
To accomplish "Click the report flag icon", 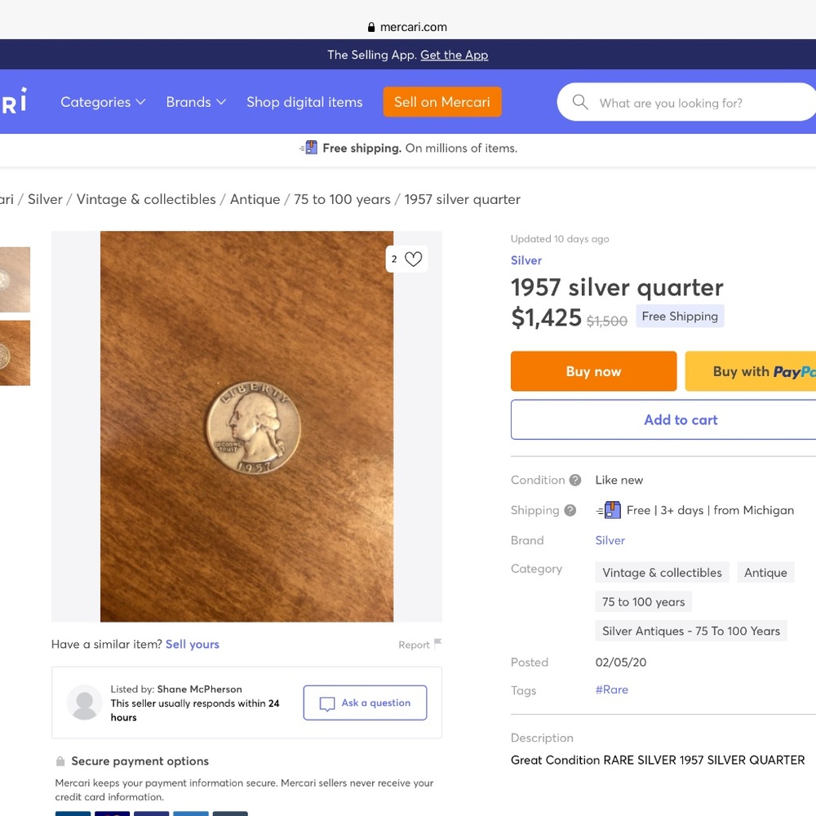I will [437, 643].
